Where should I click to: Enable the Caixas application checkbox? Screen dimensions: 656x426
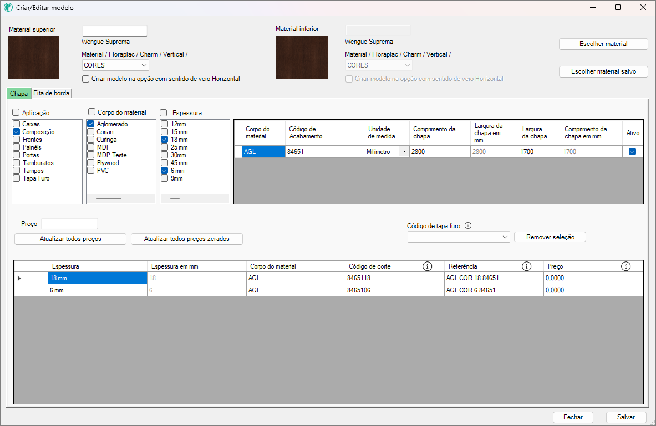(17, 124)
